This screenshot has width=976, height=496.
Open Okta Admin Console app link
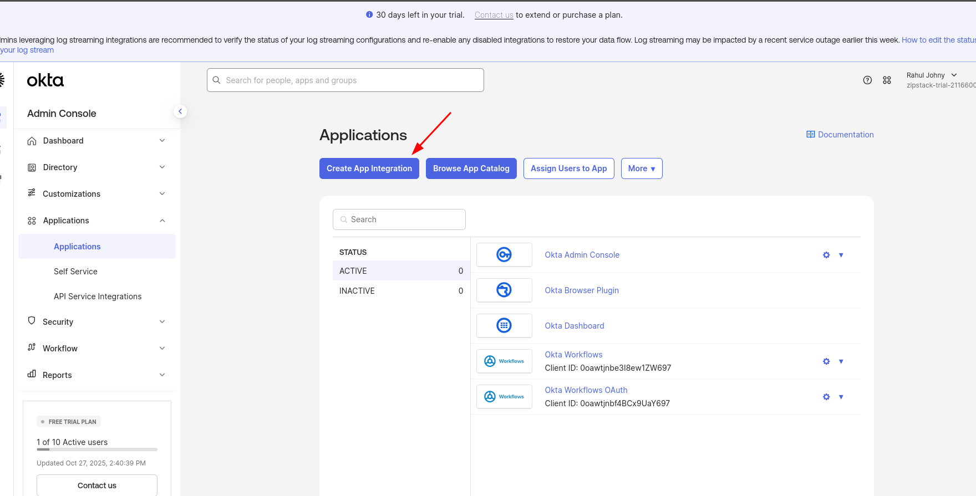(582, 255)
